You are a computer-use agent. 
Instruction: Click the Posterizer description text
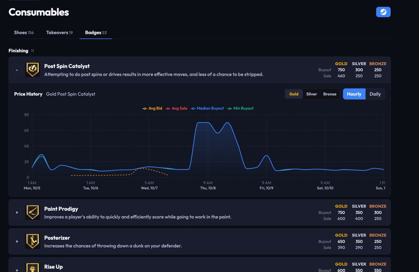(x=113, y=246)
